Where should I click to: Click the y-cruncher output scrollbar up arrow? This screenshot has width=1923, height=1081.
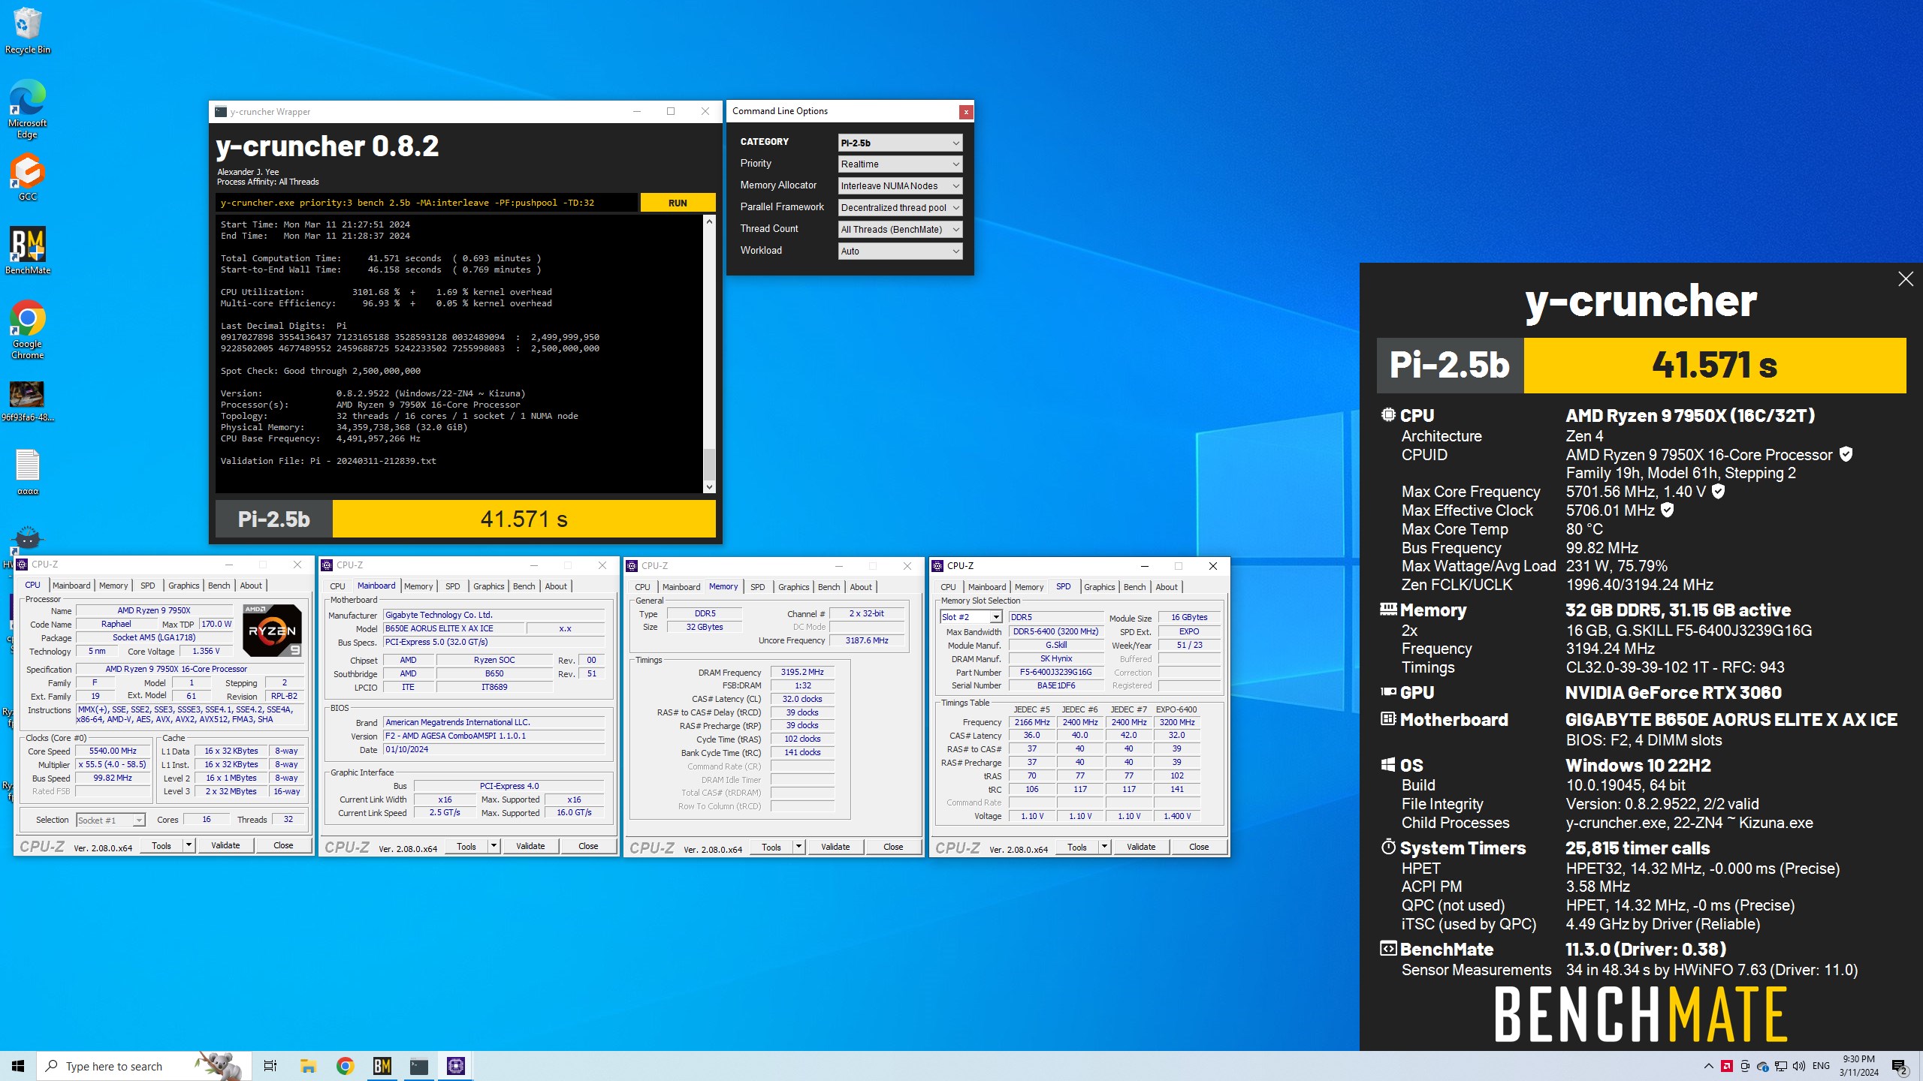(709, 222)
